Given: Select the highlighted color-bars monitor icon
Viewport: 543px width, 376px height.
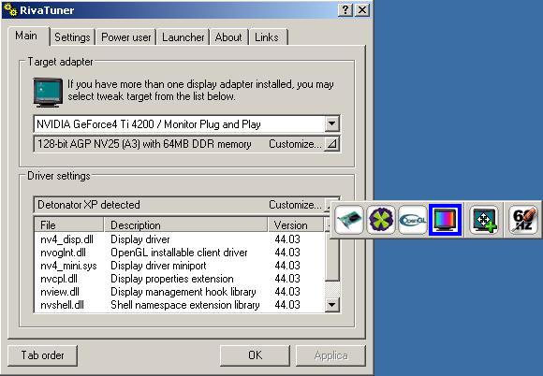Looking at the screenshot, I should [446, 220].
